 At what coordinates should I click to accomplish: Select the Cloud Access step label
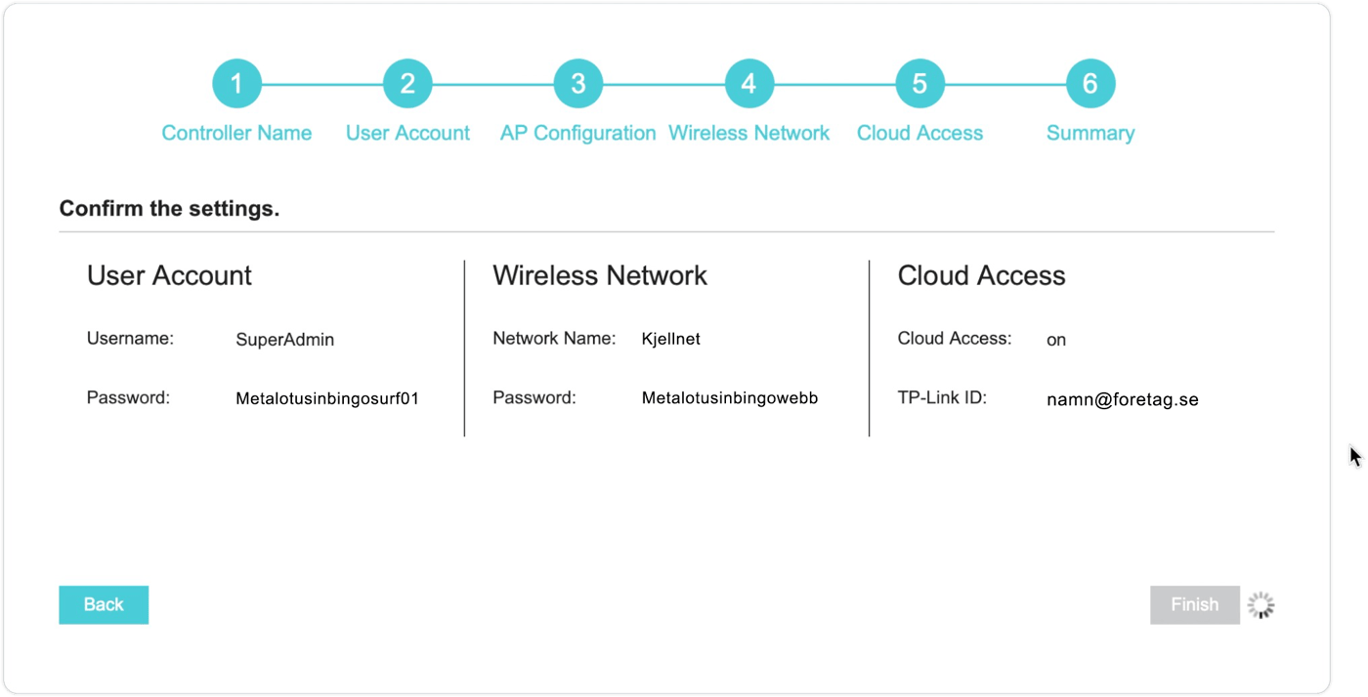(919, 133)
